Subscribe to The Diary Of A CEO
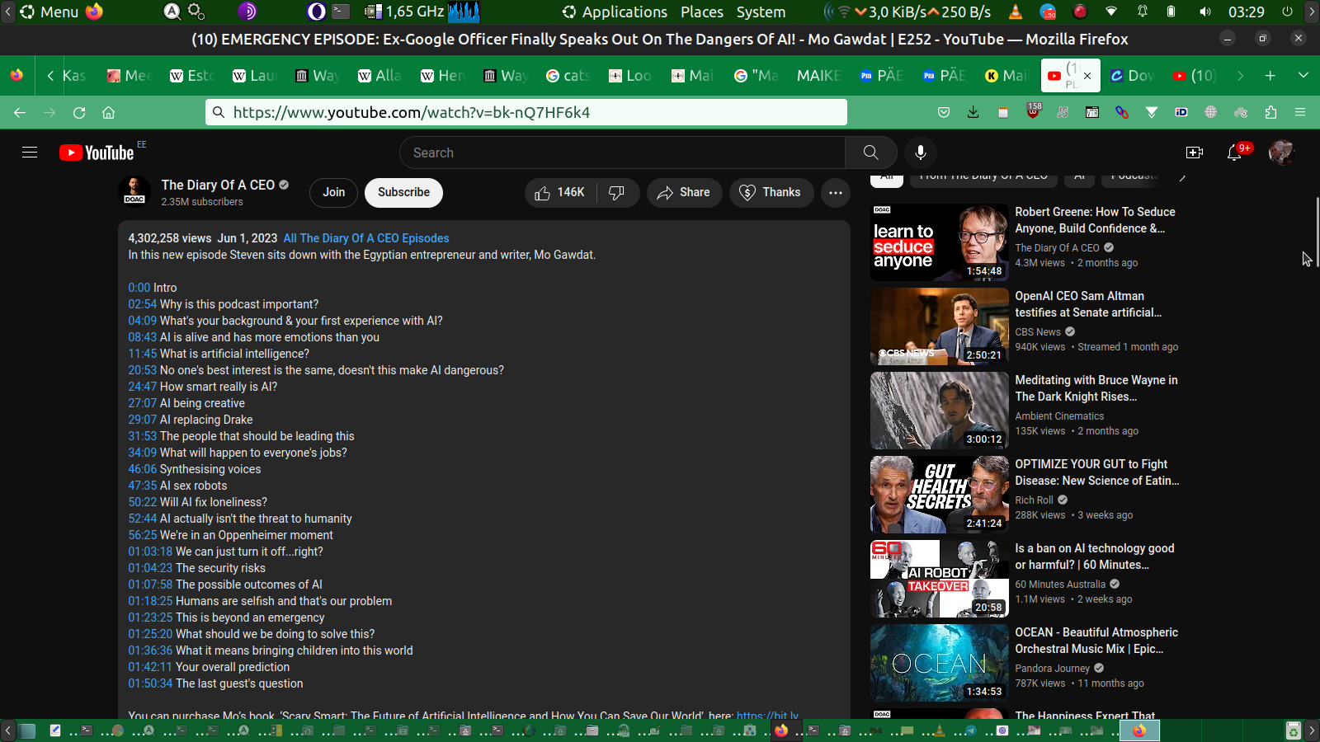 coord(403,192)
